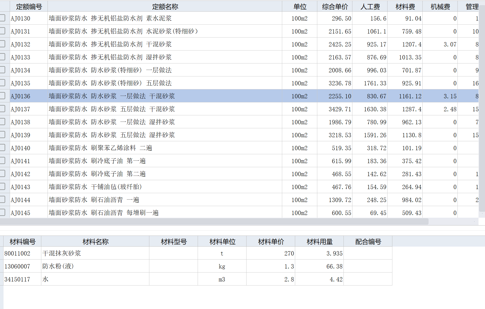
Task: Click the price value 296.50
Action: click(342, 18)
